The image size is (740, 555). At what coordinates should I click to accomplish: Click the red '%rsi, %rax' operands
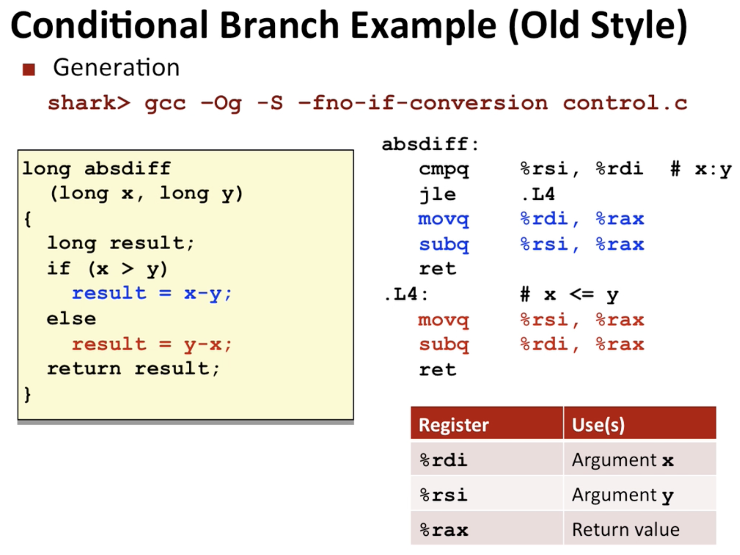(x=582, y=320)
